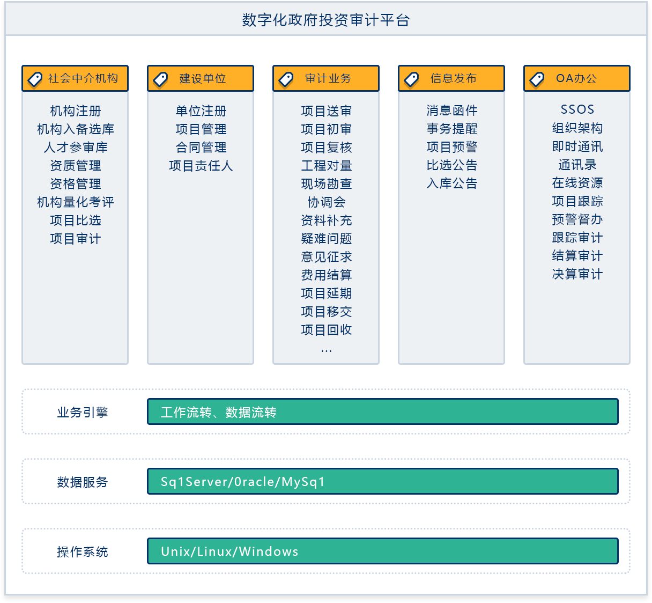Open 合同管理 item
Screen dimensions: 652x603
point(201,148)
